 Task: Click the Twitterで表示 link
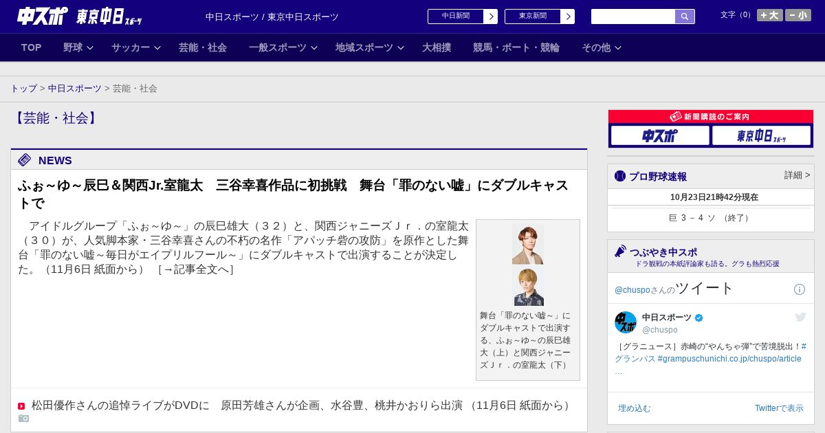(779, 408)
